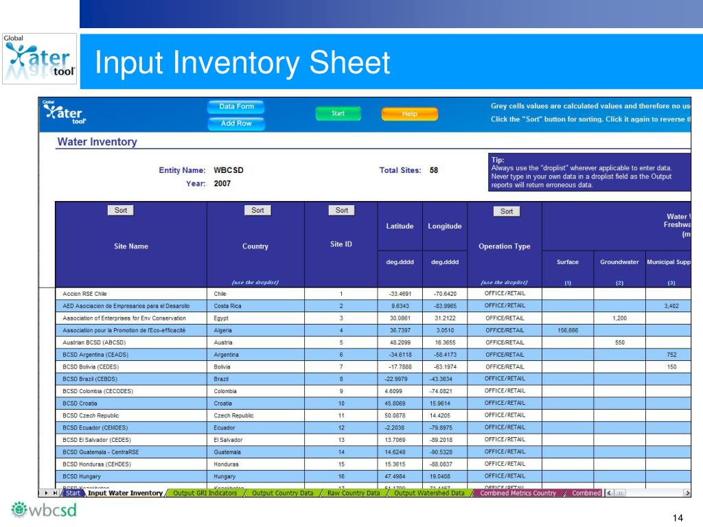Open the Combined Metrics Country tab
Image resolution: width=703 pixels, height=527 pixels.
(x=518, y=493)
